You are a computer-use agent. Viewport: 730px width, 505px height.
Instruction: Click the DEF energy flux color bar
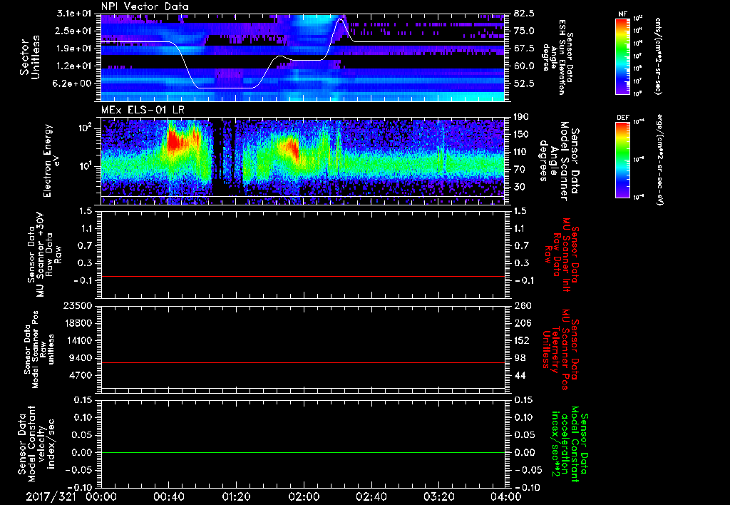click(x=623, y=160)
